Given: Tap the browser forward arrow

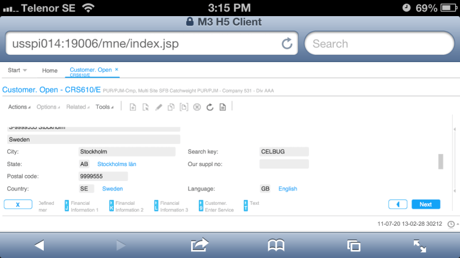Looking at the screenshot, I should 120,245.
